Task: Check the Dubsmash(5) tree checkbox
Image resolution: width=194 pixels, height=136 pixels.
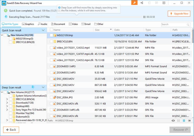Action: 11,117
